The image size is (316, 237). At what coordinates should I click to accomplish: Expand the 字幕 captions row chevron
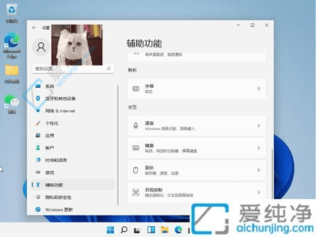[258, 88]
